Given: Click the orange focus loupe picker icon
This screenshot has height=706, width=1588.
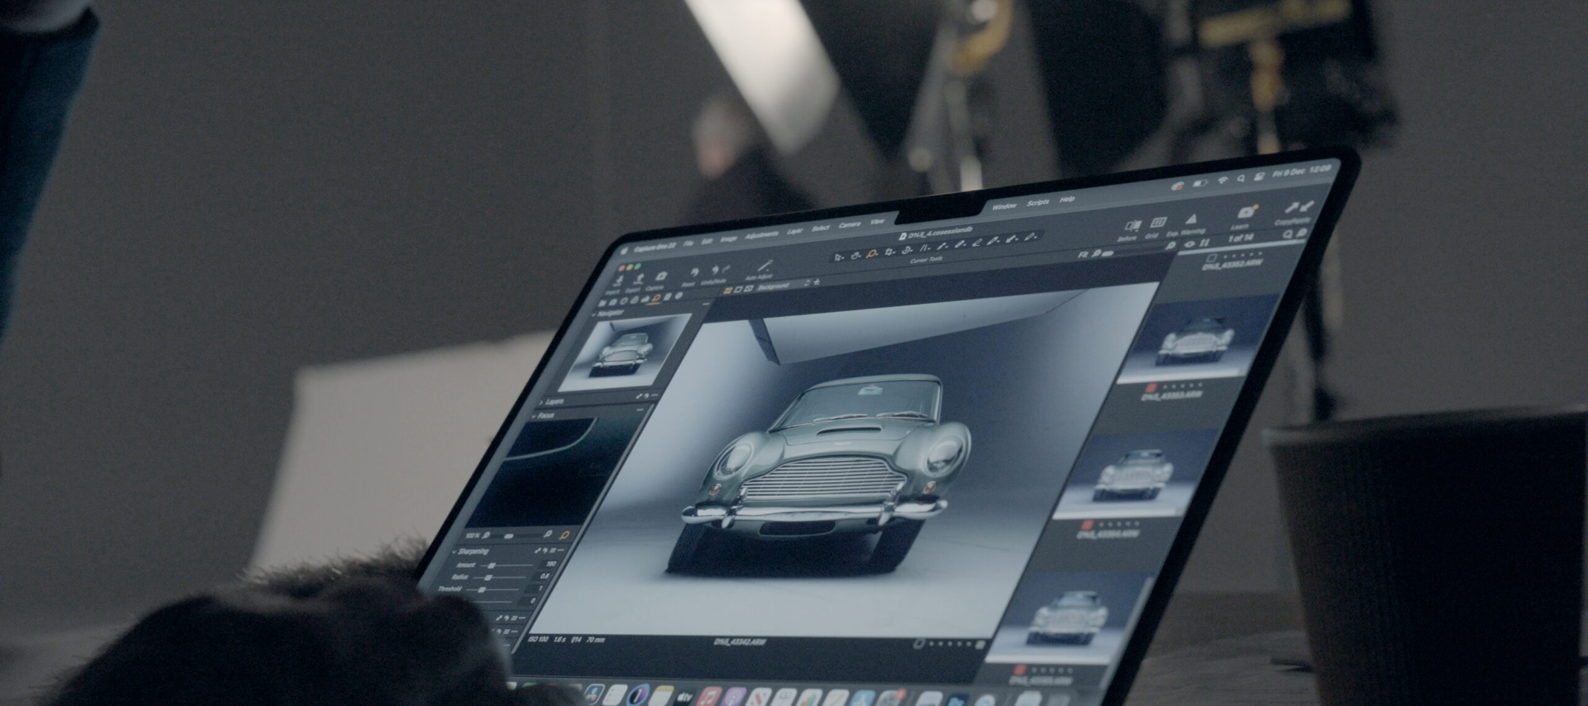Looking at the screenshot, I should pyautogui.click(x=564, y=535).
